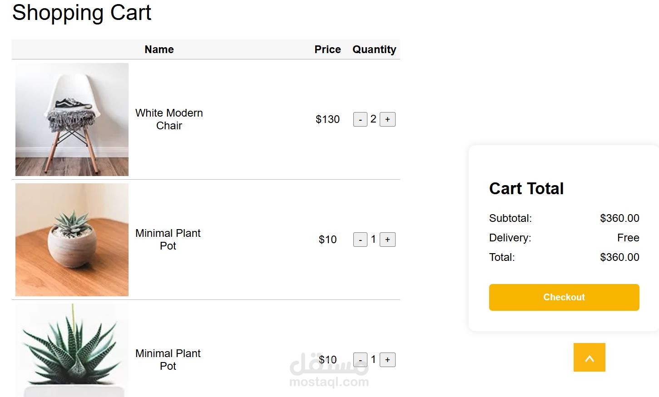Screen dimensions: 659x397
Task: Decrease quantity of White Modern Chair
Action: click(360, 120)
